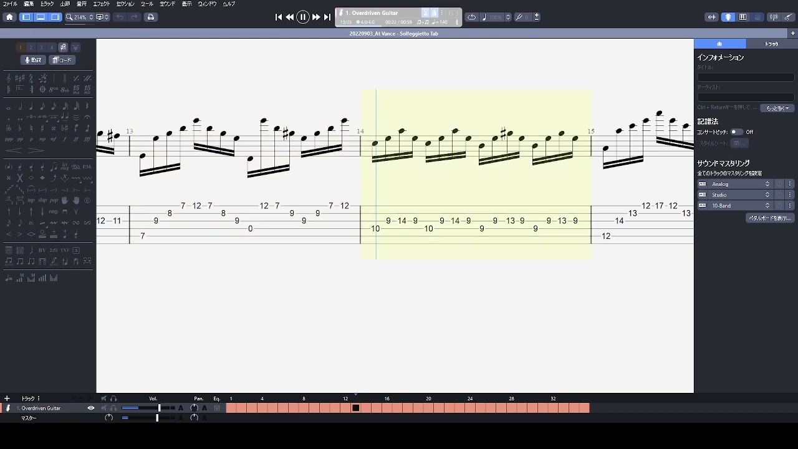Click the もっと多く (More) dropdown button
Viewport: 798px width, 449px height.
(777, 108)
